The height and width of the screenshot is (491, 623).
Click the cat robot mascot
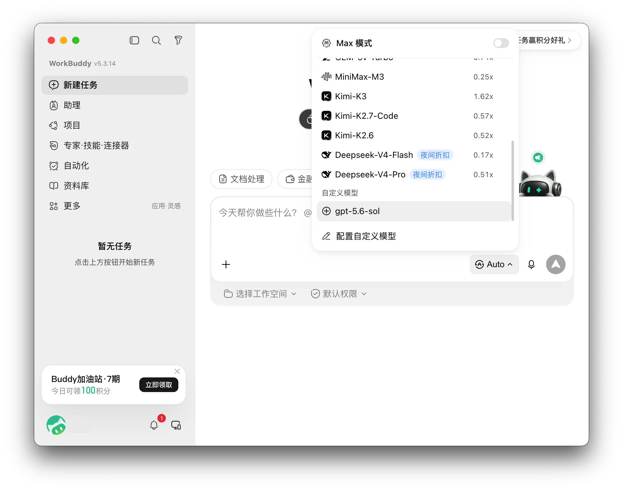point(540,184)
